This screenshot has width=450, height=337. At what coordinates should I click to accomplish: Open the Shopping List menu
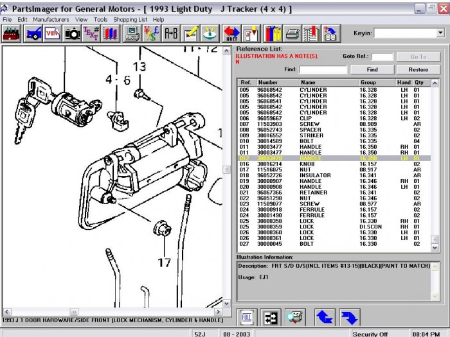click(x=130, y=19)
